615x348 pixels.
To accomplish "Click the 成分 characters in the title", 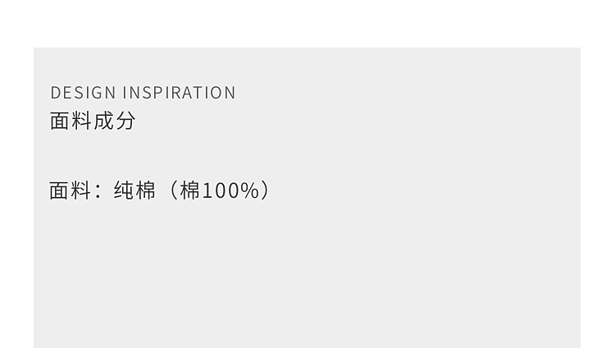I will pyautogui.click(x=115, y=121).
